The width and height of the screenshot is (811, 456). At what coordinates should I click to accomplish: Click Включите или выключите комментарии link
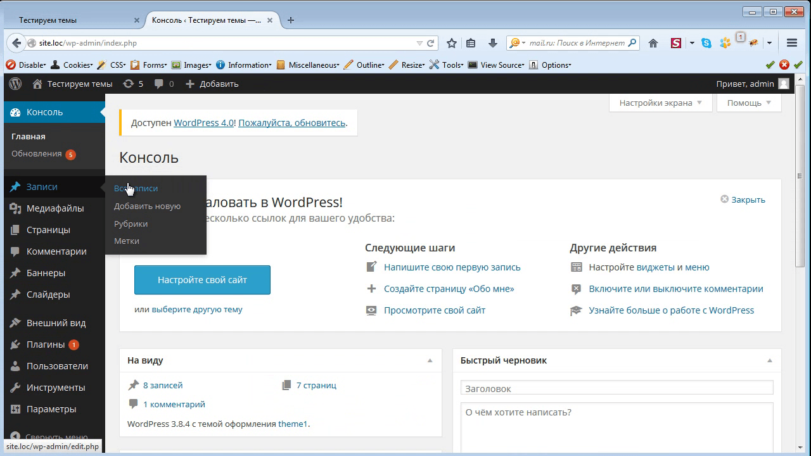click(x=676, y=289)
